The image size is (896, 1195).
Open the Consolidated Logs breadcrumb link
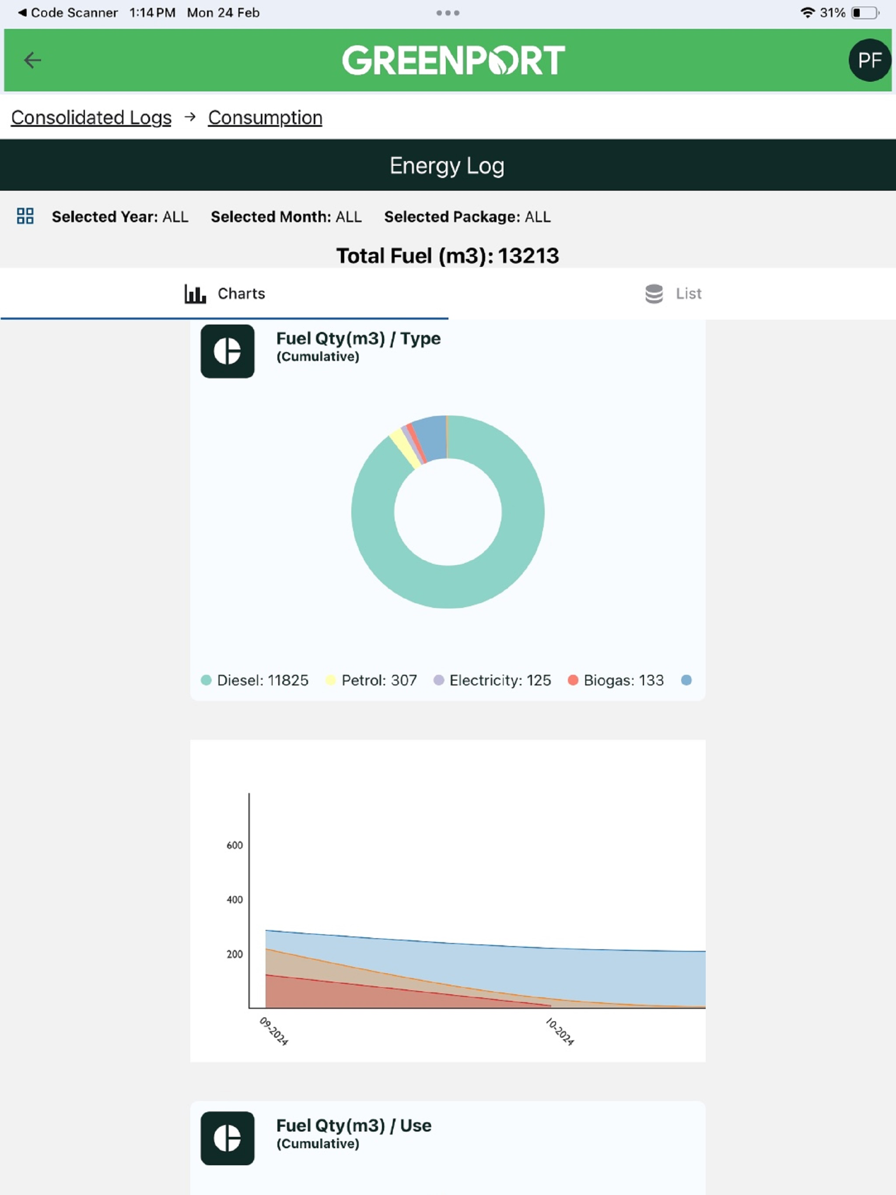click(x=91, y=117)
